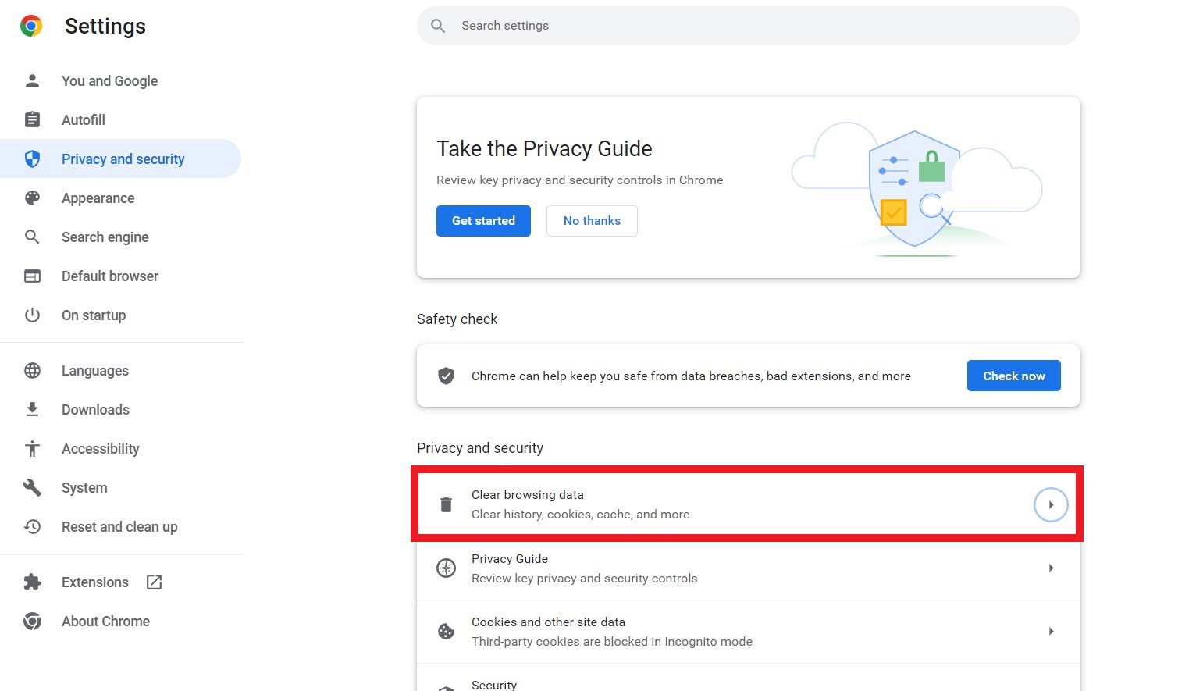This screenshot has height=691, width=1196.
Task: Click the System wrench icon
Action: [x=32, y=487]
